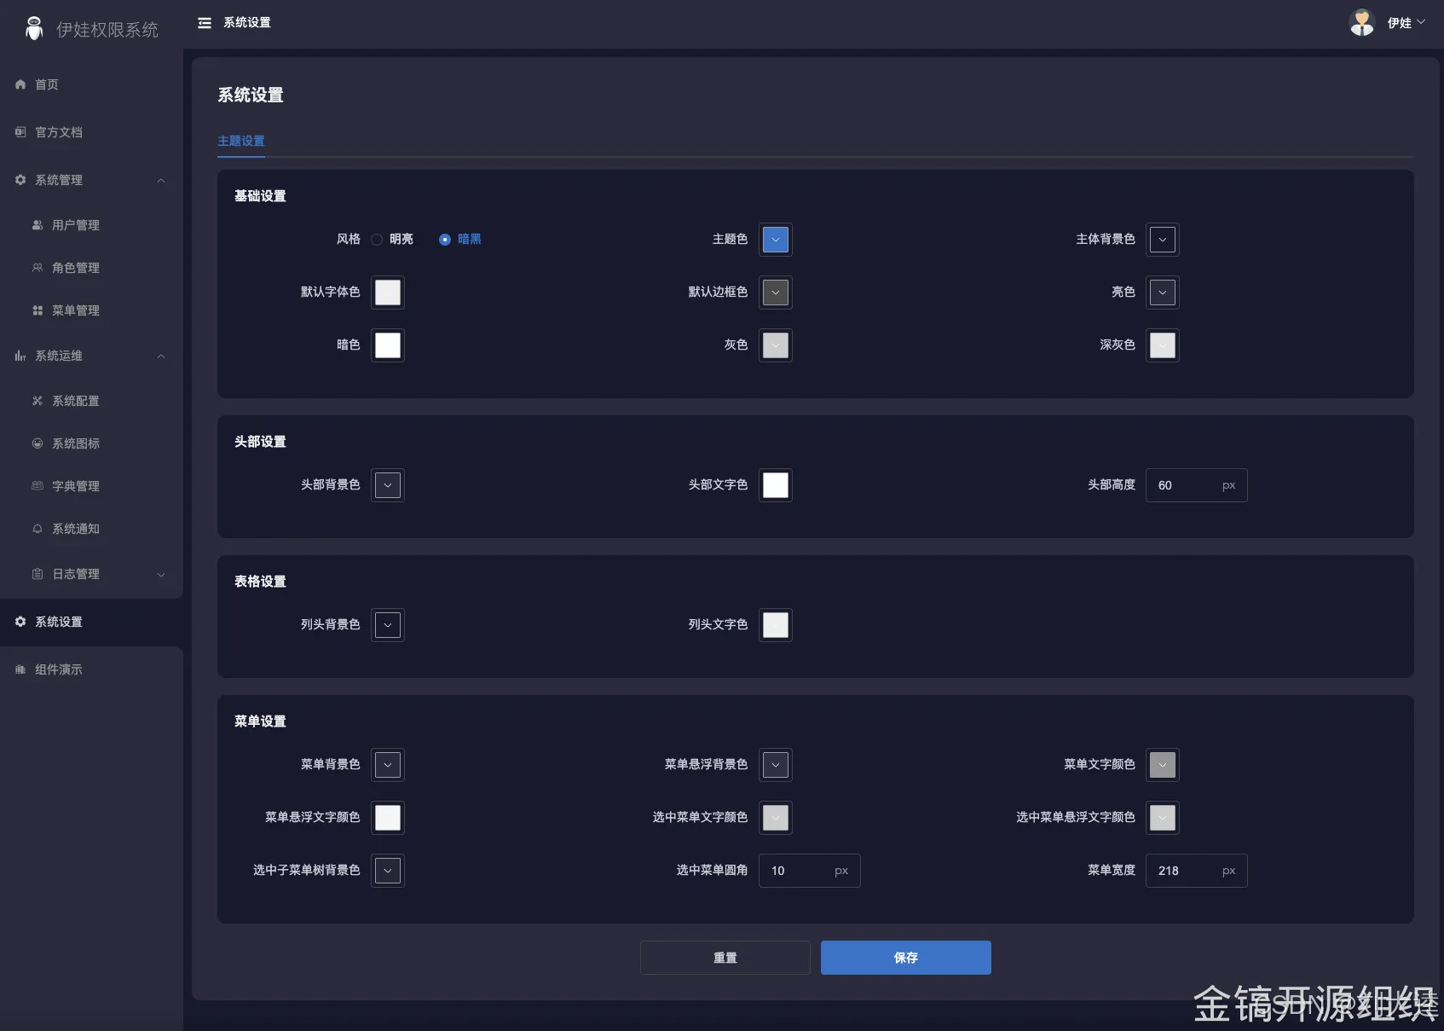Click the chart icon beside 系统运维
This screenshot has height=1031, width=1444.
click(x=20, y=356)
